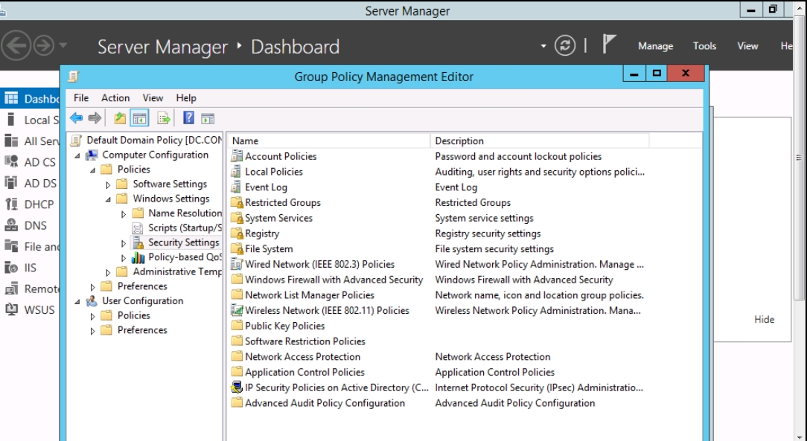Select Preferences under User Configuration
Screen dimensions: 807x441
(x=142, y=330)
